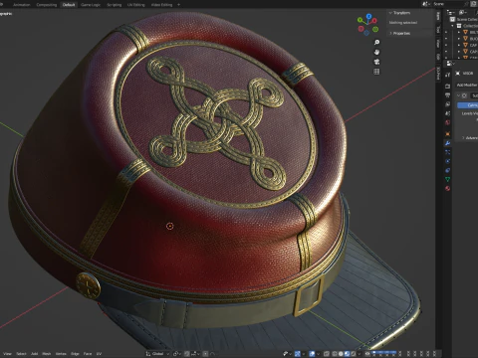Switch to Scripting workspace tab

(115, 5)
